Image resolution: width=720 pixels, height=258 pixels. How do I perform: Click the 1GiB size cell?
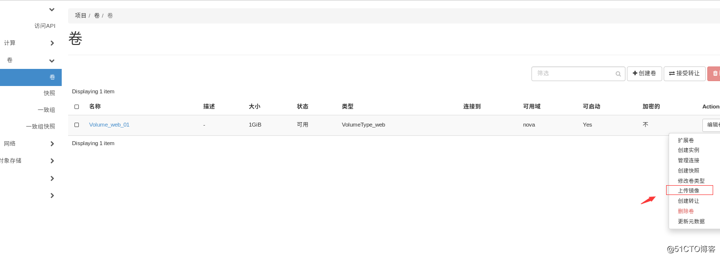(255, 125)
